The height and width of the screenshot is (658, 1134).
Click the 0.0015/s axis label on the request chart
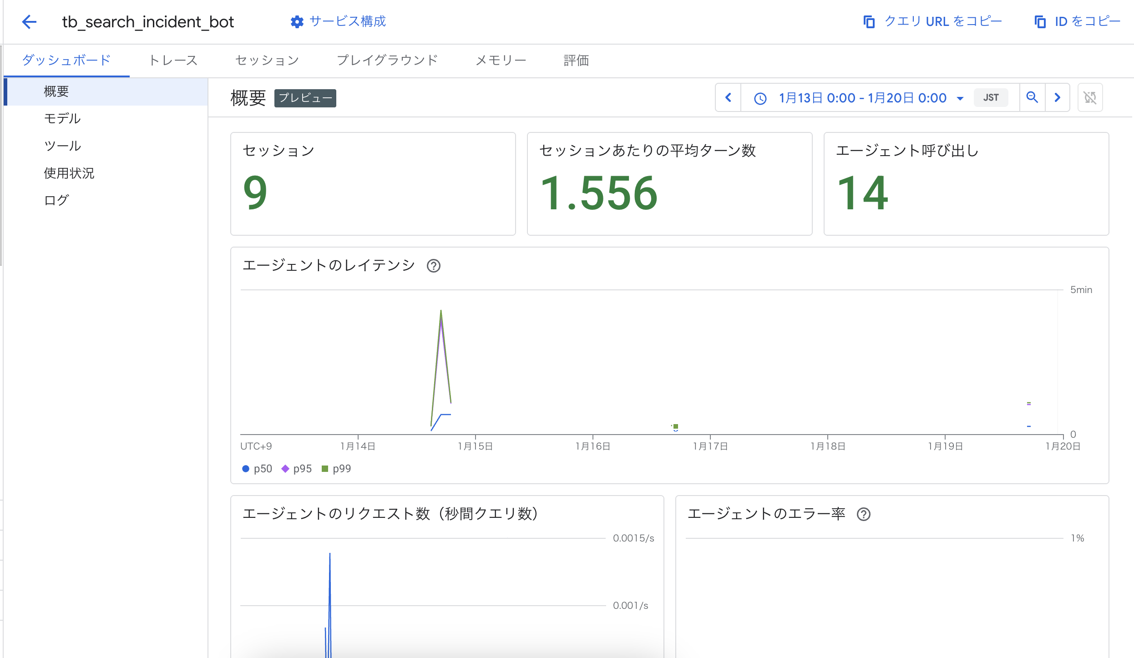tap(633, 538)
